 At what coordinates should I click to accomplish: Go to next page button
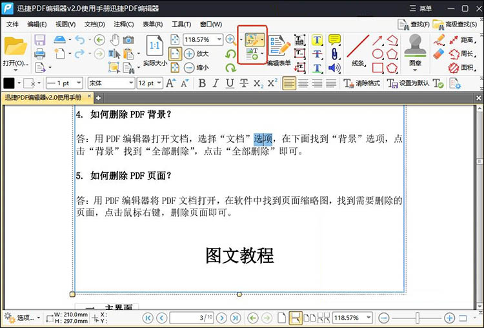pyautogui.click(x=221, y=318)
